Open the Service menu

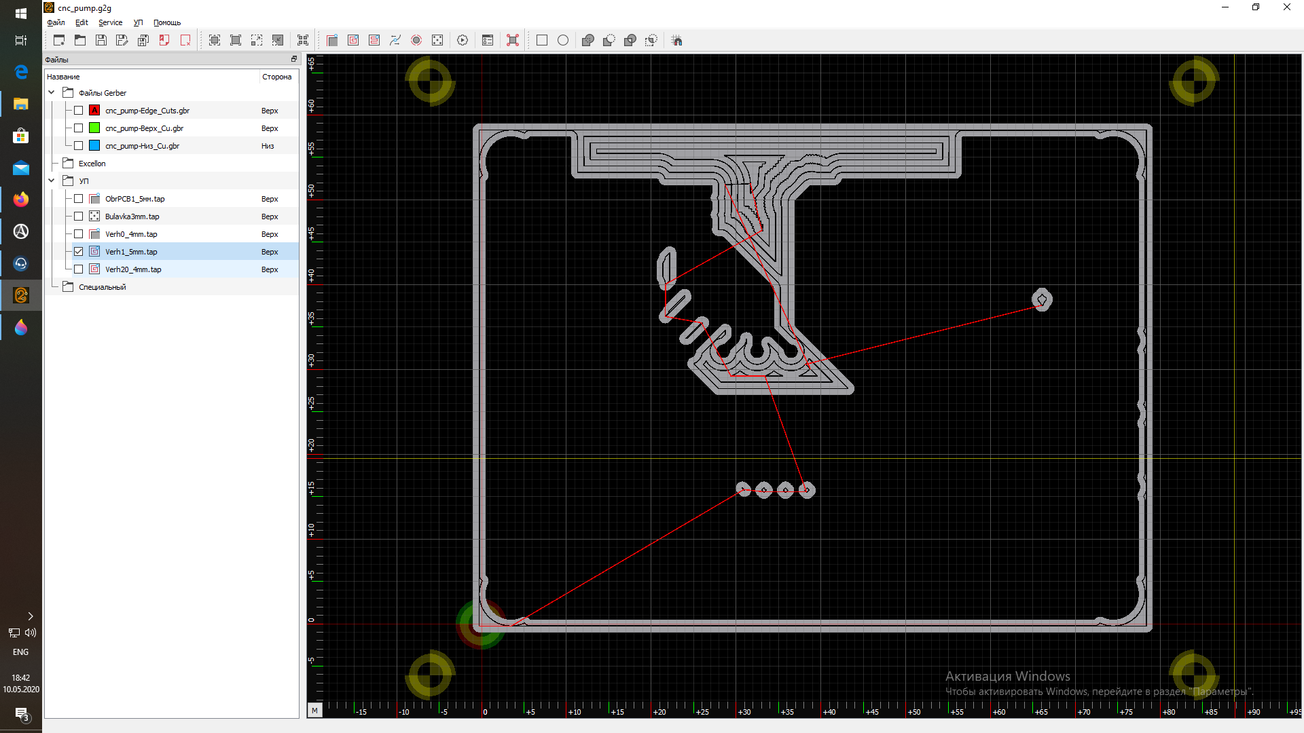click(x=110, y=22)
